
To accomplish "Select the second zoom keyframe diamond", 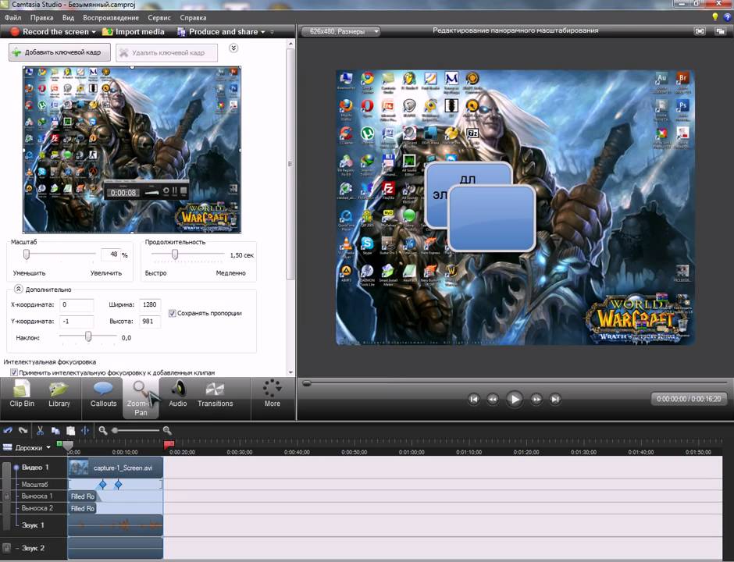I will tap(119, 484).
